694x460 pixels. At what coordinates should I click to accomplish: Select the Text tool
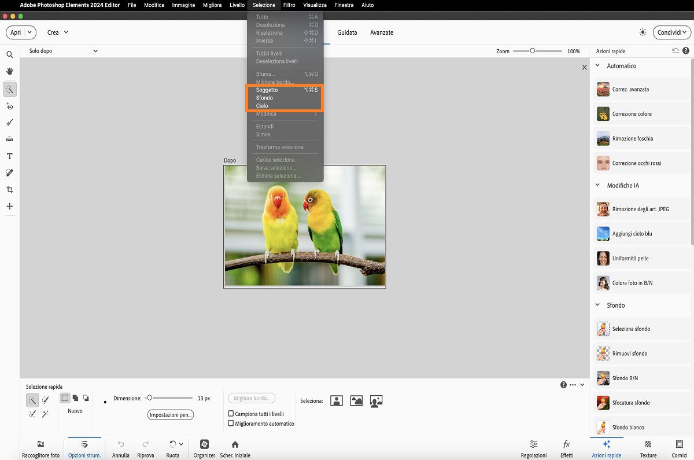click(x=10, y=156)
